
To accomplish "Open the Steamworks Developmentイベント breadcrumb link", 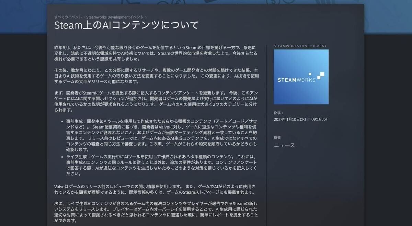I will 115,17.
